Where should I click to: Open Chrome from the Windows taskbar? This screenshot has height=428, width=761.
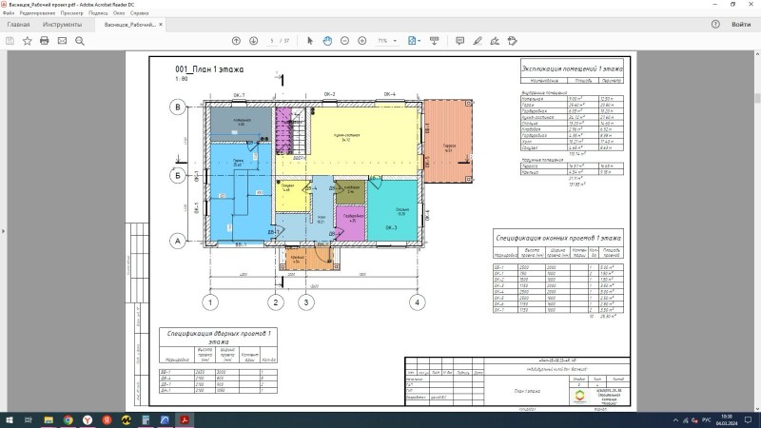68,418
